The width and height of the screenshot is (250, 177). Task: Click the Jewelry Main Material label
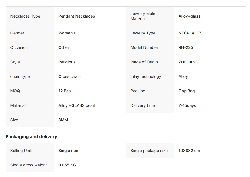(143, 16)
